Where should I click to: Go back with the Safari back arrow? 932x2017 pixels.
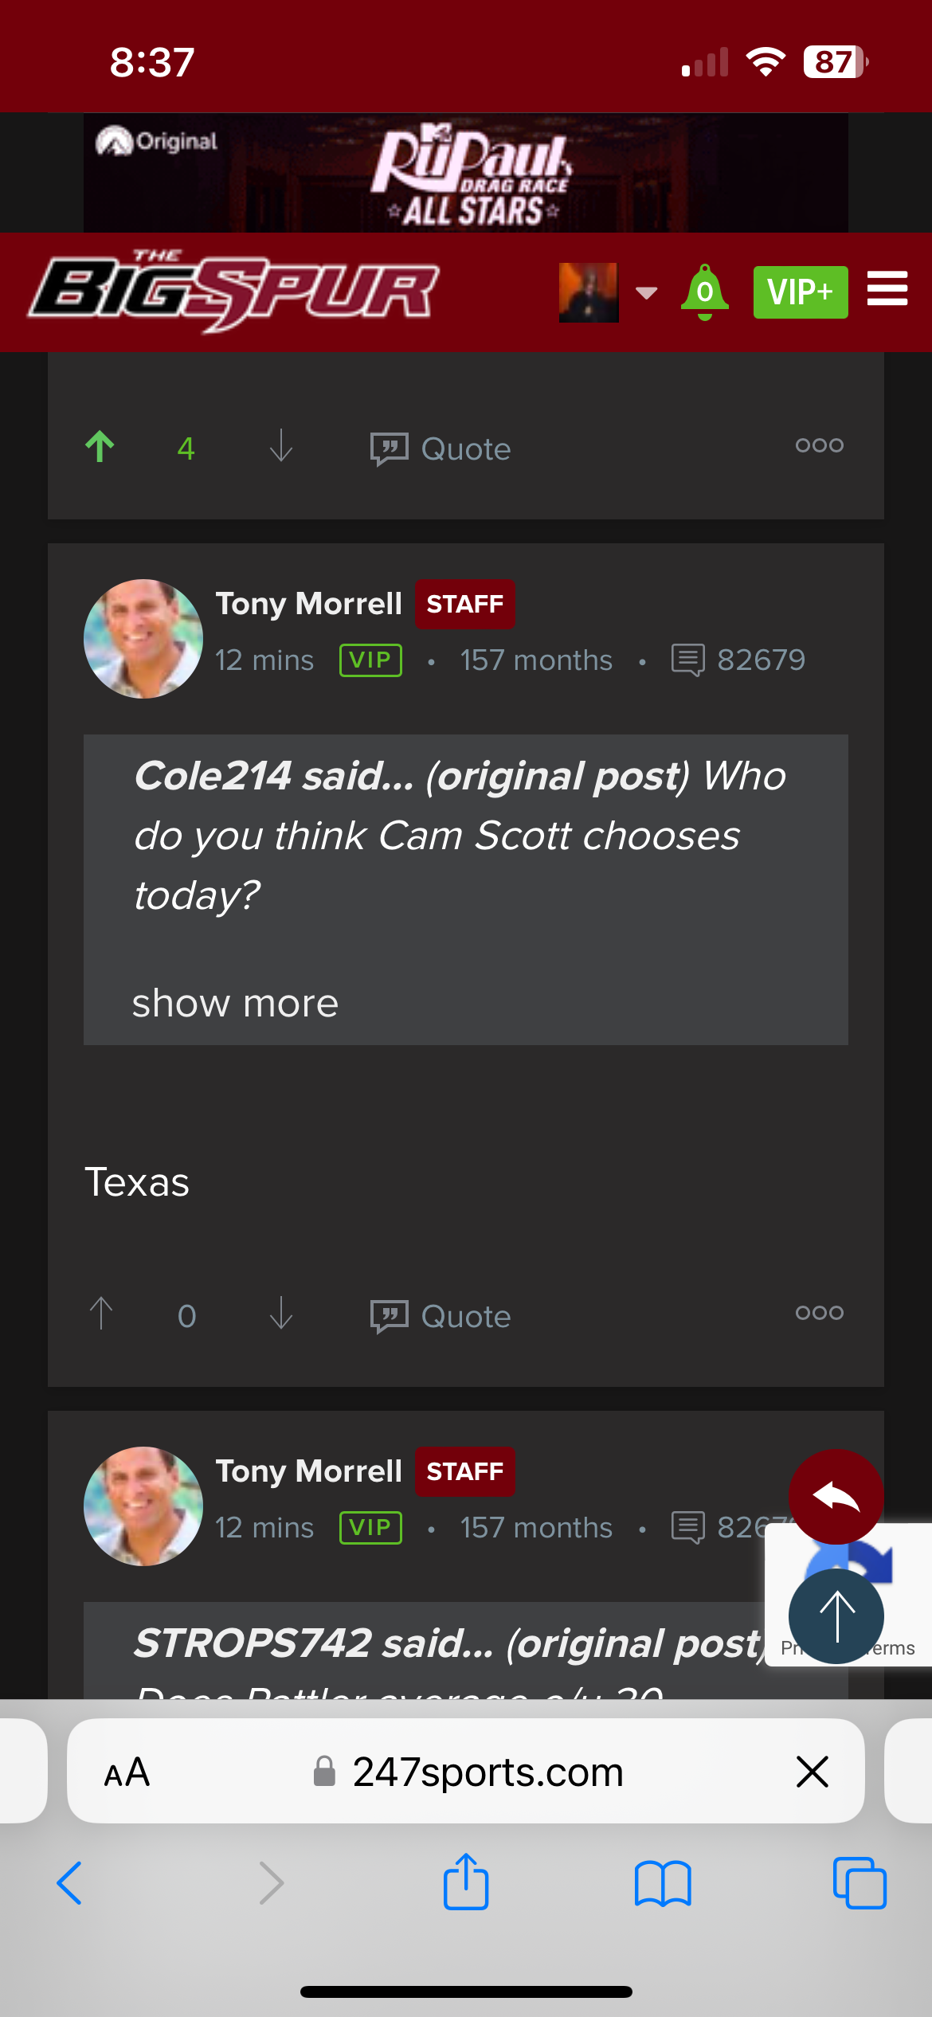[70, 1884]
